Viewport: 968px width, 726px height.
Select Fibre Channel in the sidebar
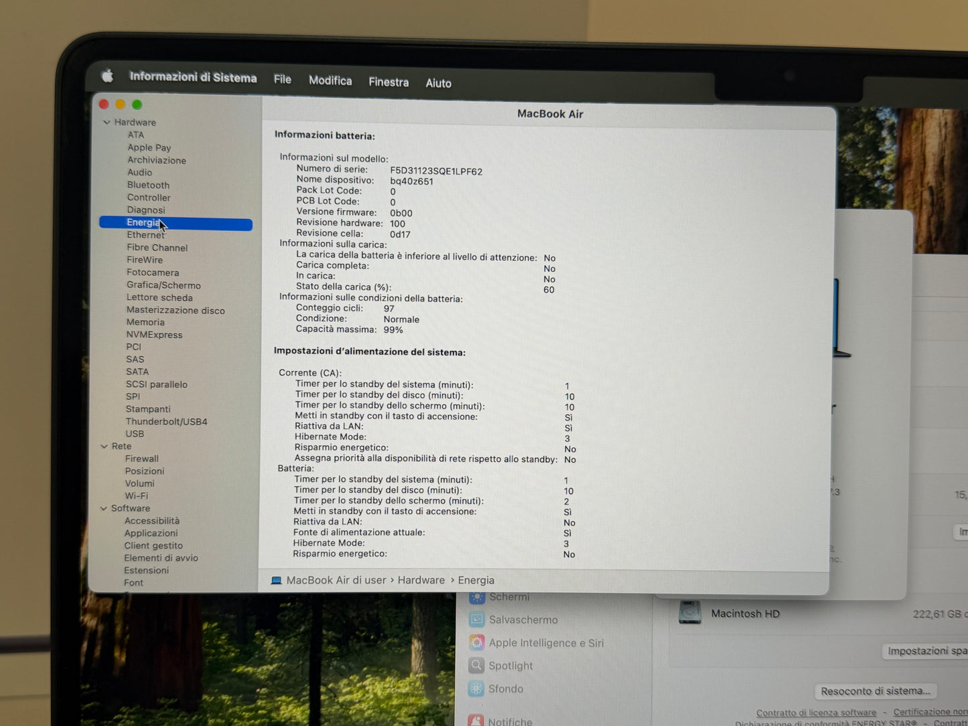click(x=157, y=248)
